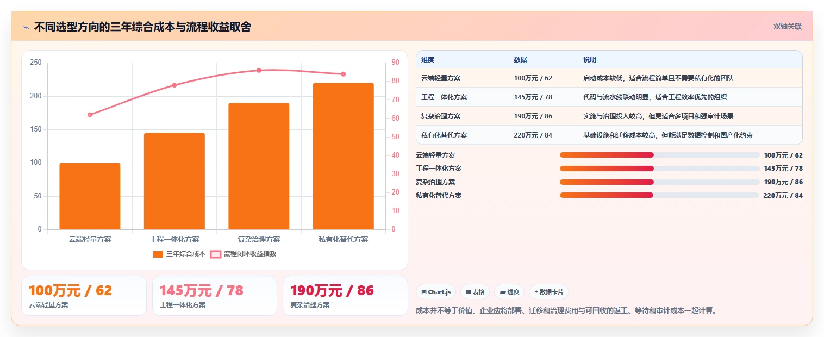824x337 pixels.
Task: Click the 云端轻量方案 progress row label
Action: coord(435,155)
